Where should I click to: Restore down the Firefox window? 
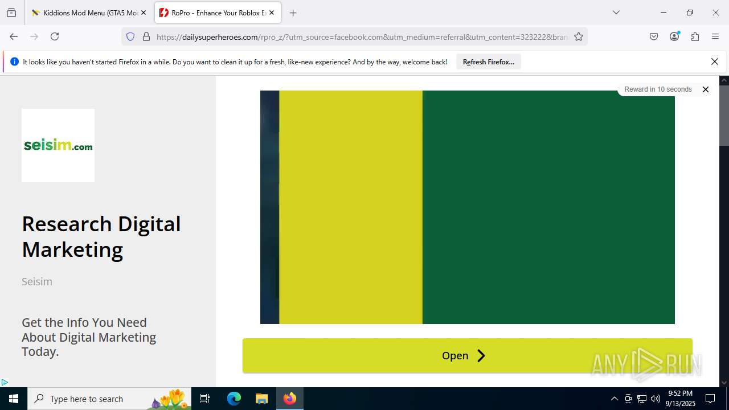point(690,13)
